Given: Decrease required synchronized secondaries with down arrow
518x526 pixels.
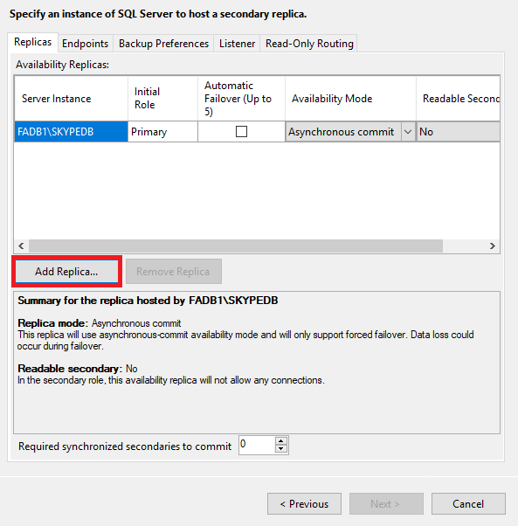Looking at the screenshot, I should click(x=281, y=449).
